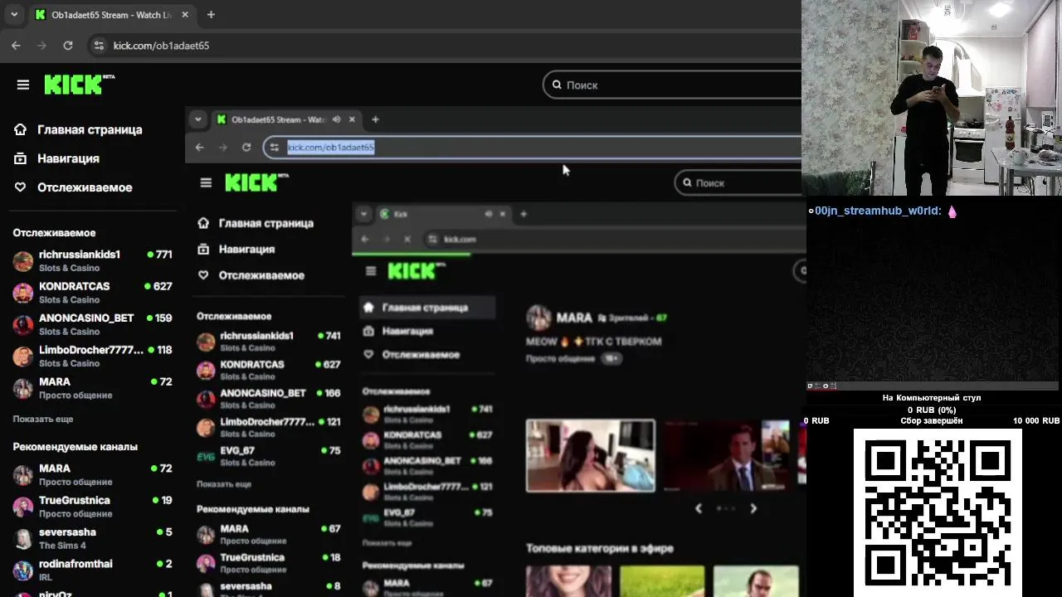
Task: Open EVG_67 channel in second nested sidebar
Action: (x=270, y=456)
